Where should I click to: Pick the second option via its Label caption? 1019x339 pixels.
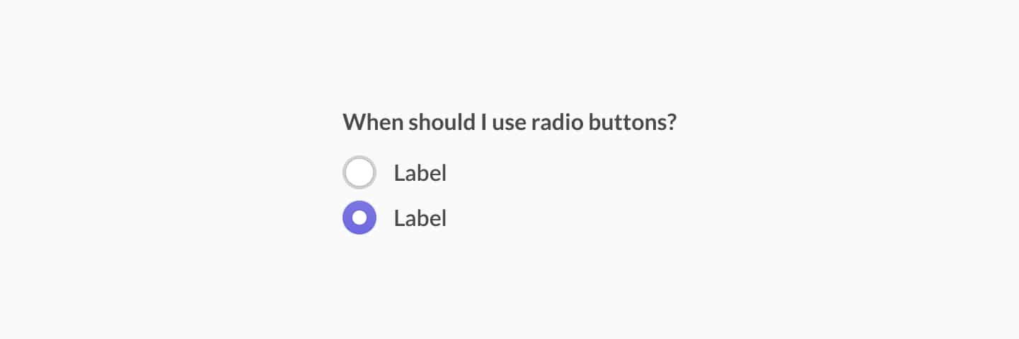click(420, 218)
